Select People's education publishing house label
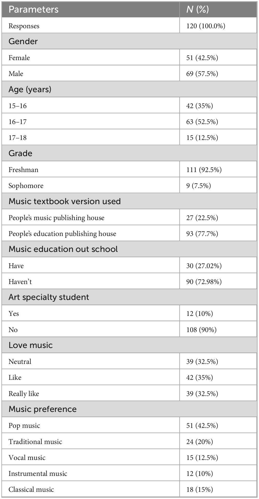Image resolution: width=259 pixels, height=499 pixels. [x=62, y=234]
